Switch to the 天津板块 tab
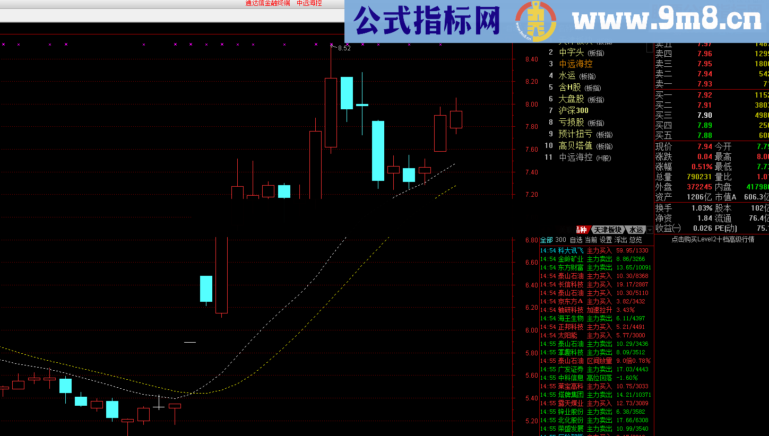Viewport: 769px width, 436px height. 608,230
